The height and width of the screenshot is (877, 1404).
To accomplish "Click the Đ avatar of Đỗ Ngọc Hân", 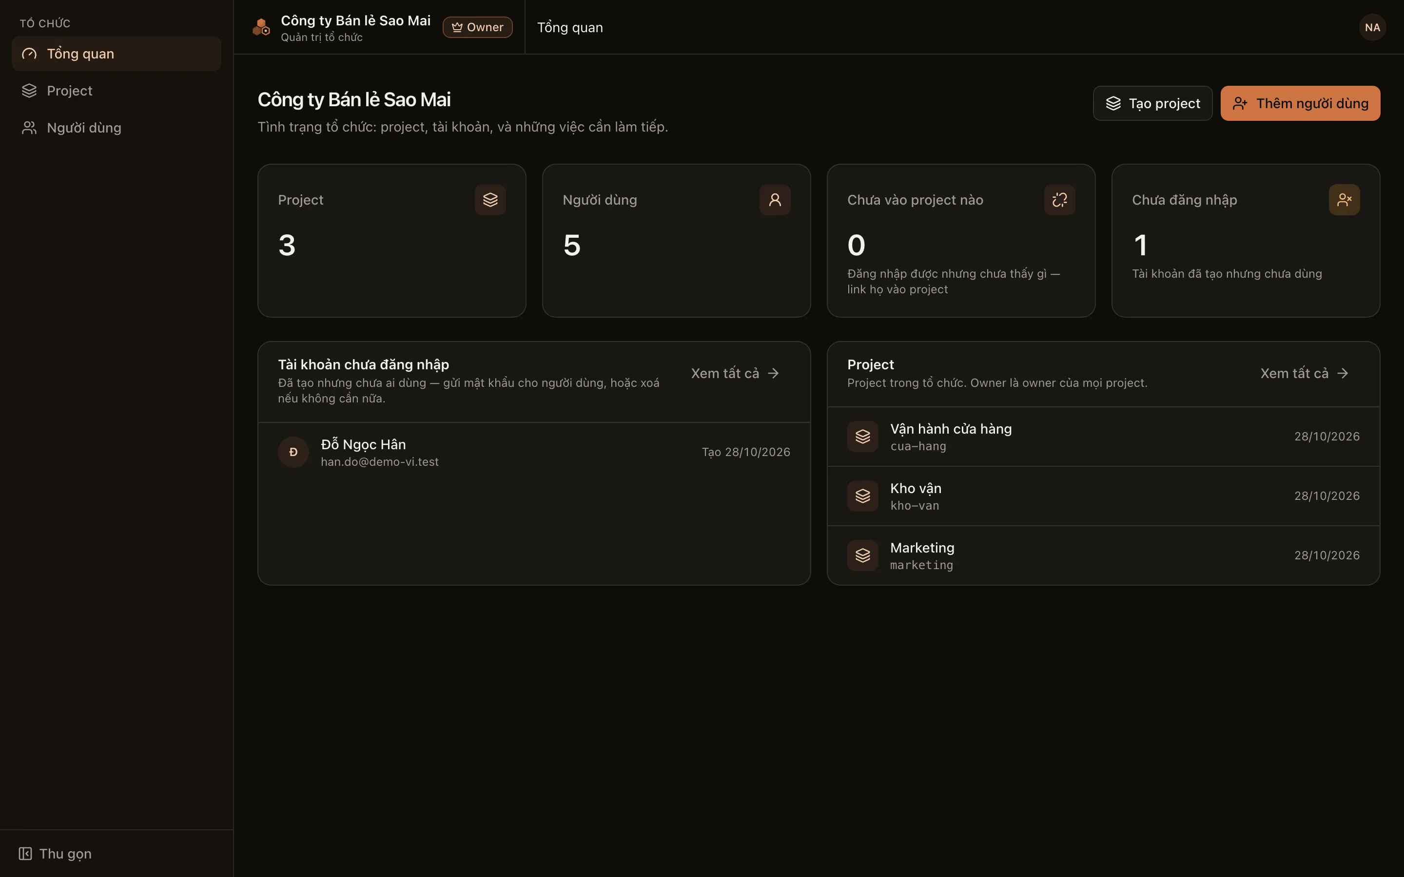I will coord(293,452).
